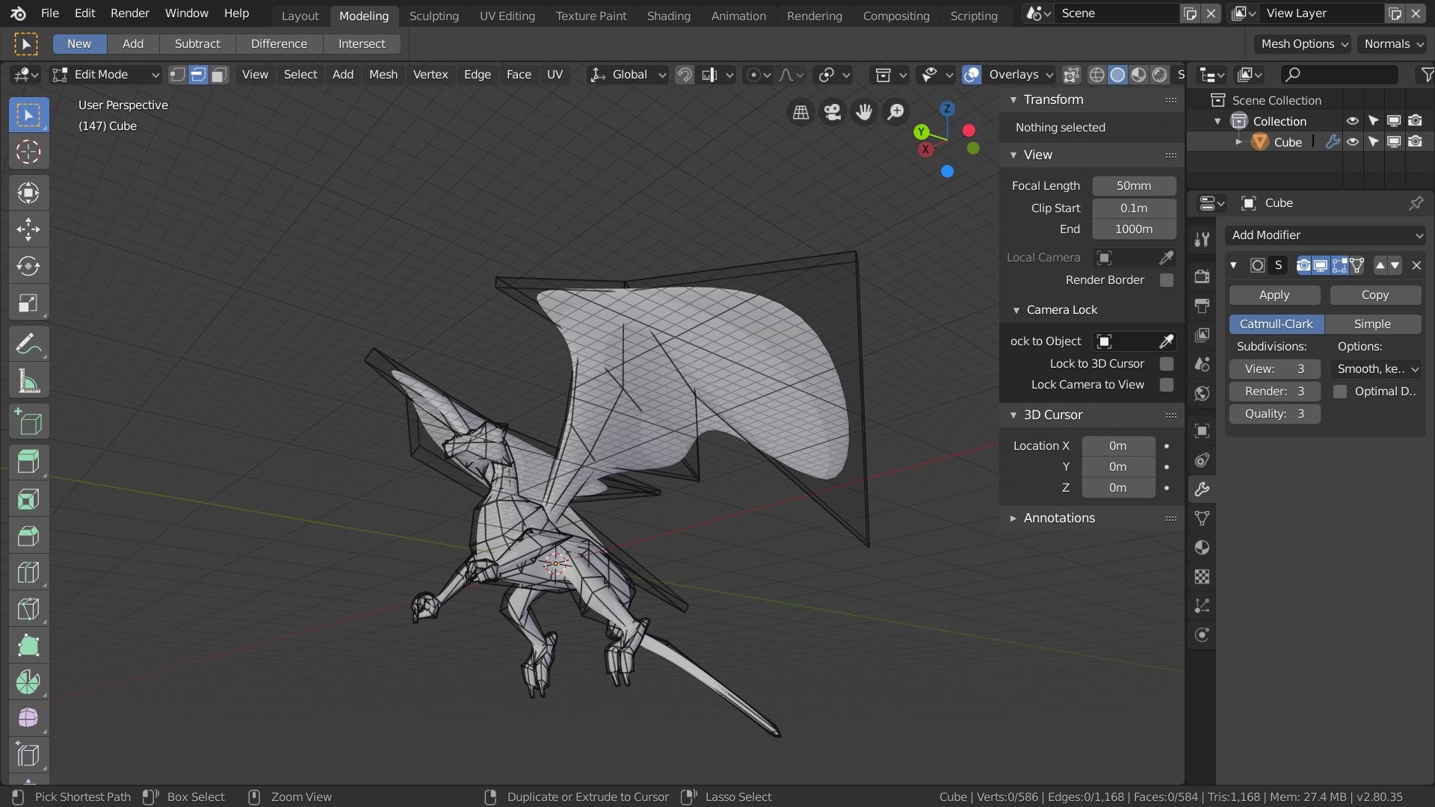Click the outliner search field
The width and height of the screenshot is (1435, 807).
click(x=1339, y=75)
